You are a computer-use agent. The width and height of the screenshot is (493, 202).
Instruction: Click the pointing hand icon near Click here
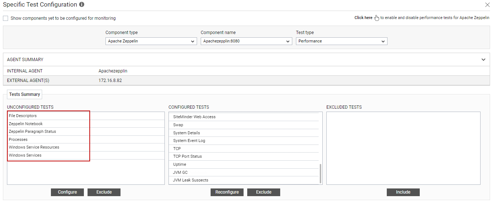(x=377, y=18)
